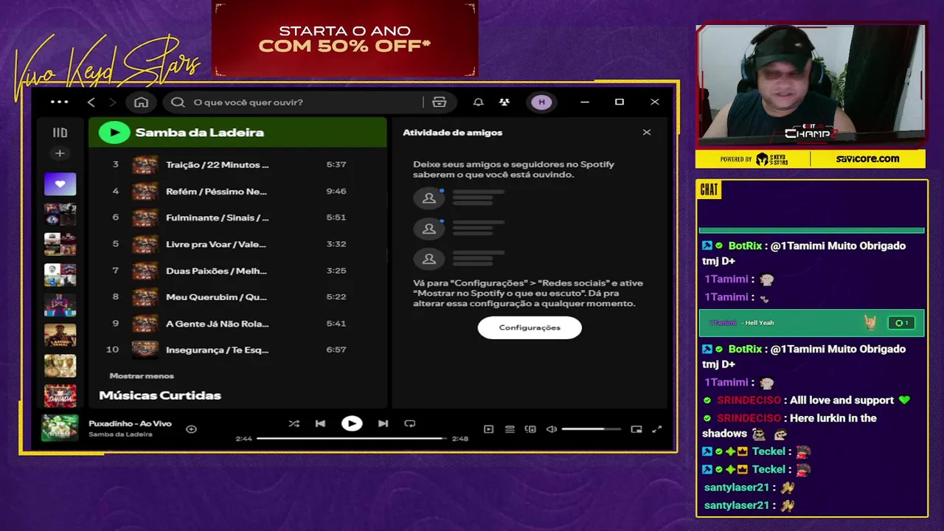Open the notifications bell icon
This screenshot has height=531, width=944.
[479, 102]
